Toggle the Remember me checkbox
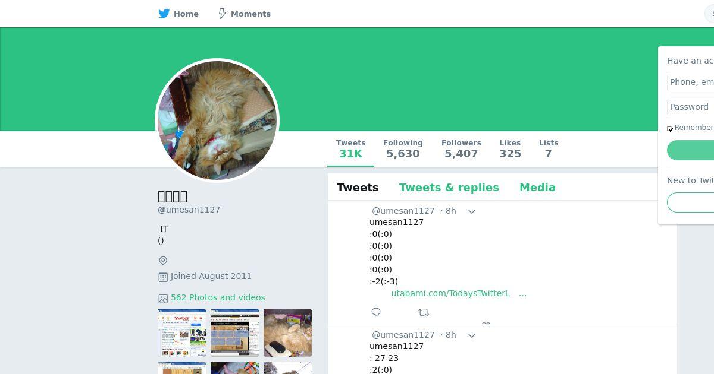 tap(670, 128)
